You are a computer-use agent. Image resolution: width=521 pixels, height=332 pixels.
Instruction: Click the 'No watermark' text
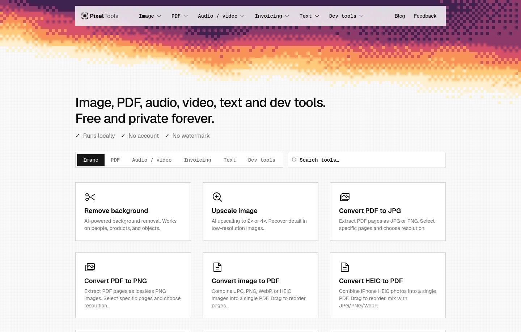(191, 136)
